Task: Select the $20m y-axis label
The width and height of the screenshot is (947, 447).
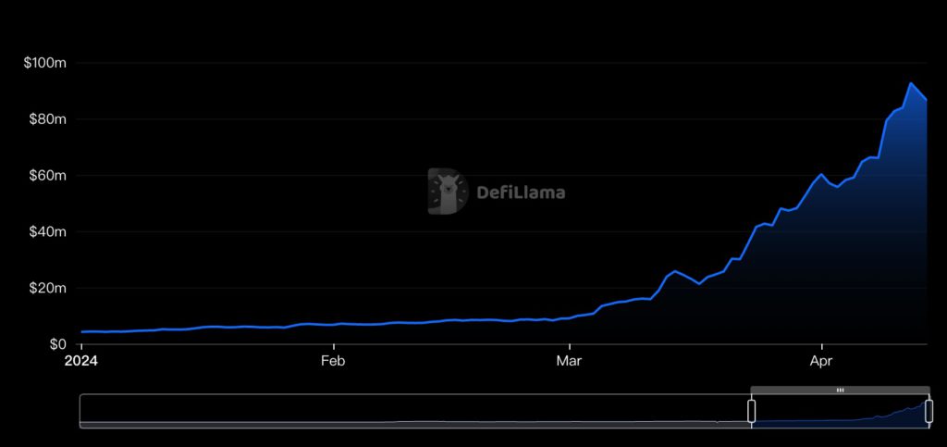Action: tap(45, 288)
